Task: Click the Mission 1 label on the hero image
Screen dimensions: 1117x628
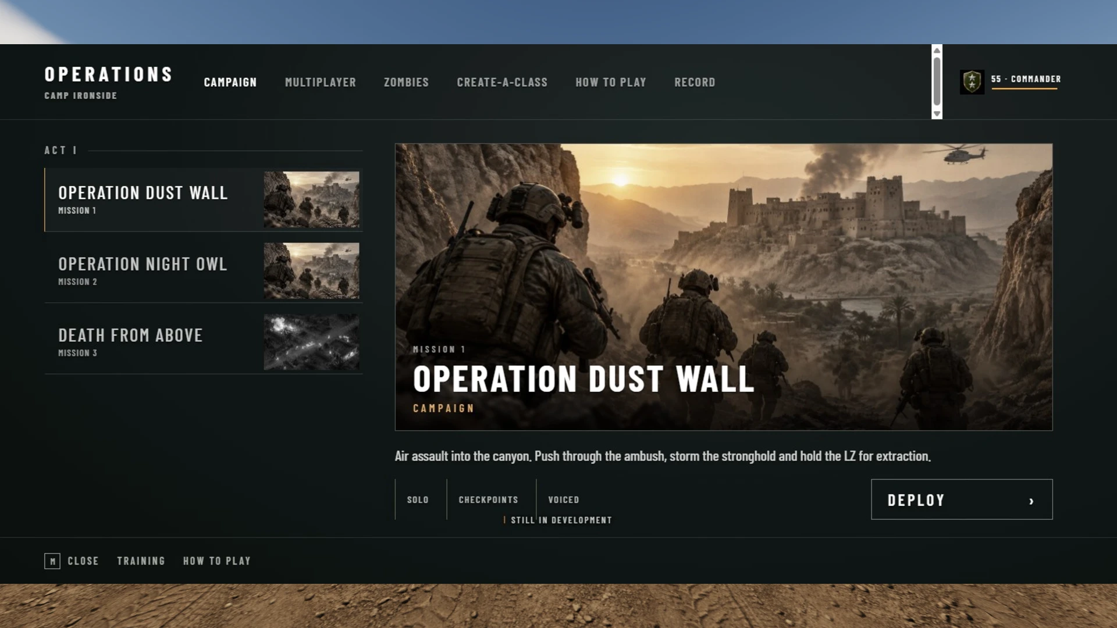Action: [439, 349]
